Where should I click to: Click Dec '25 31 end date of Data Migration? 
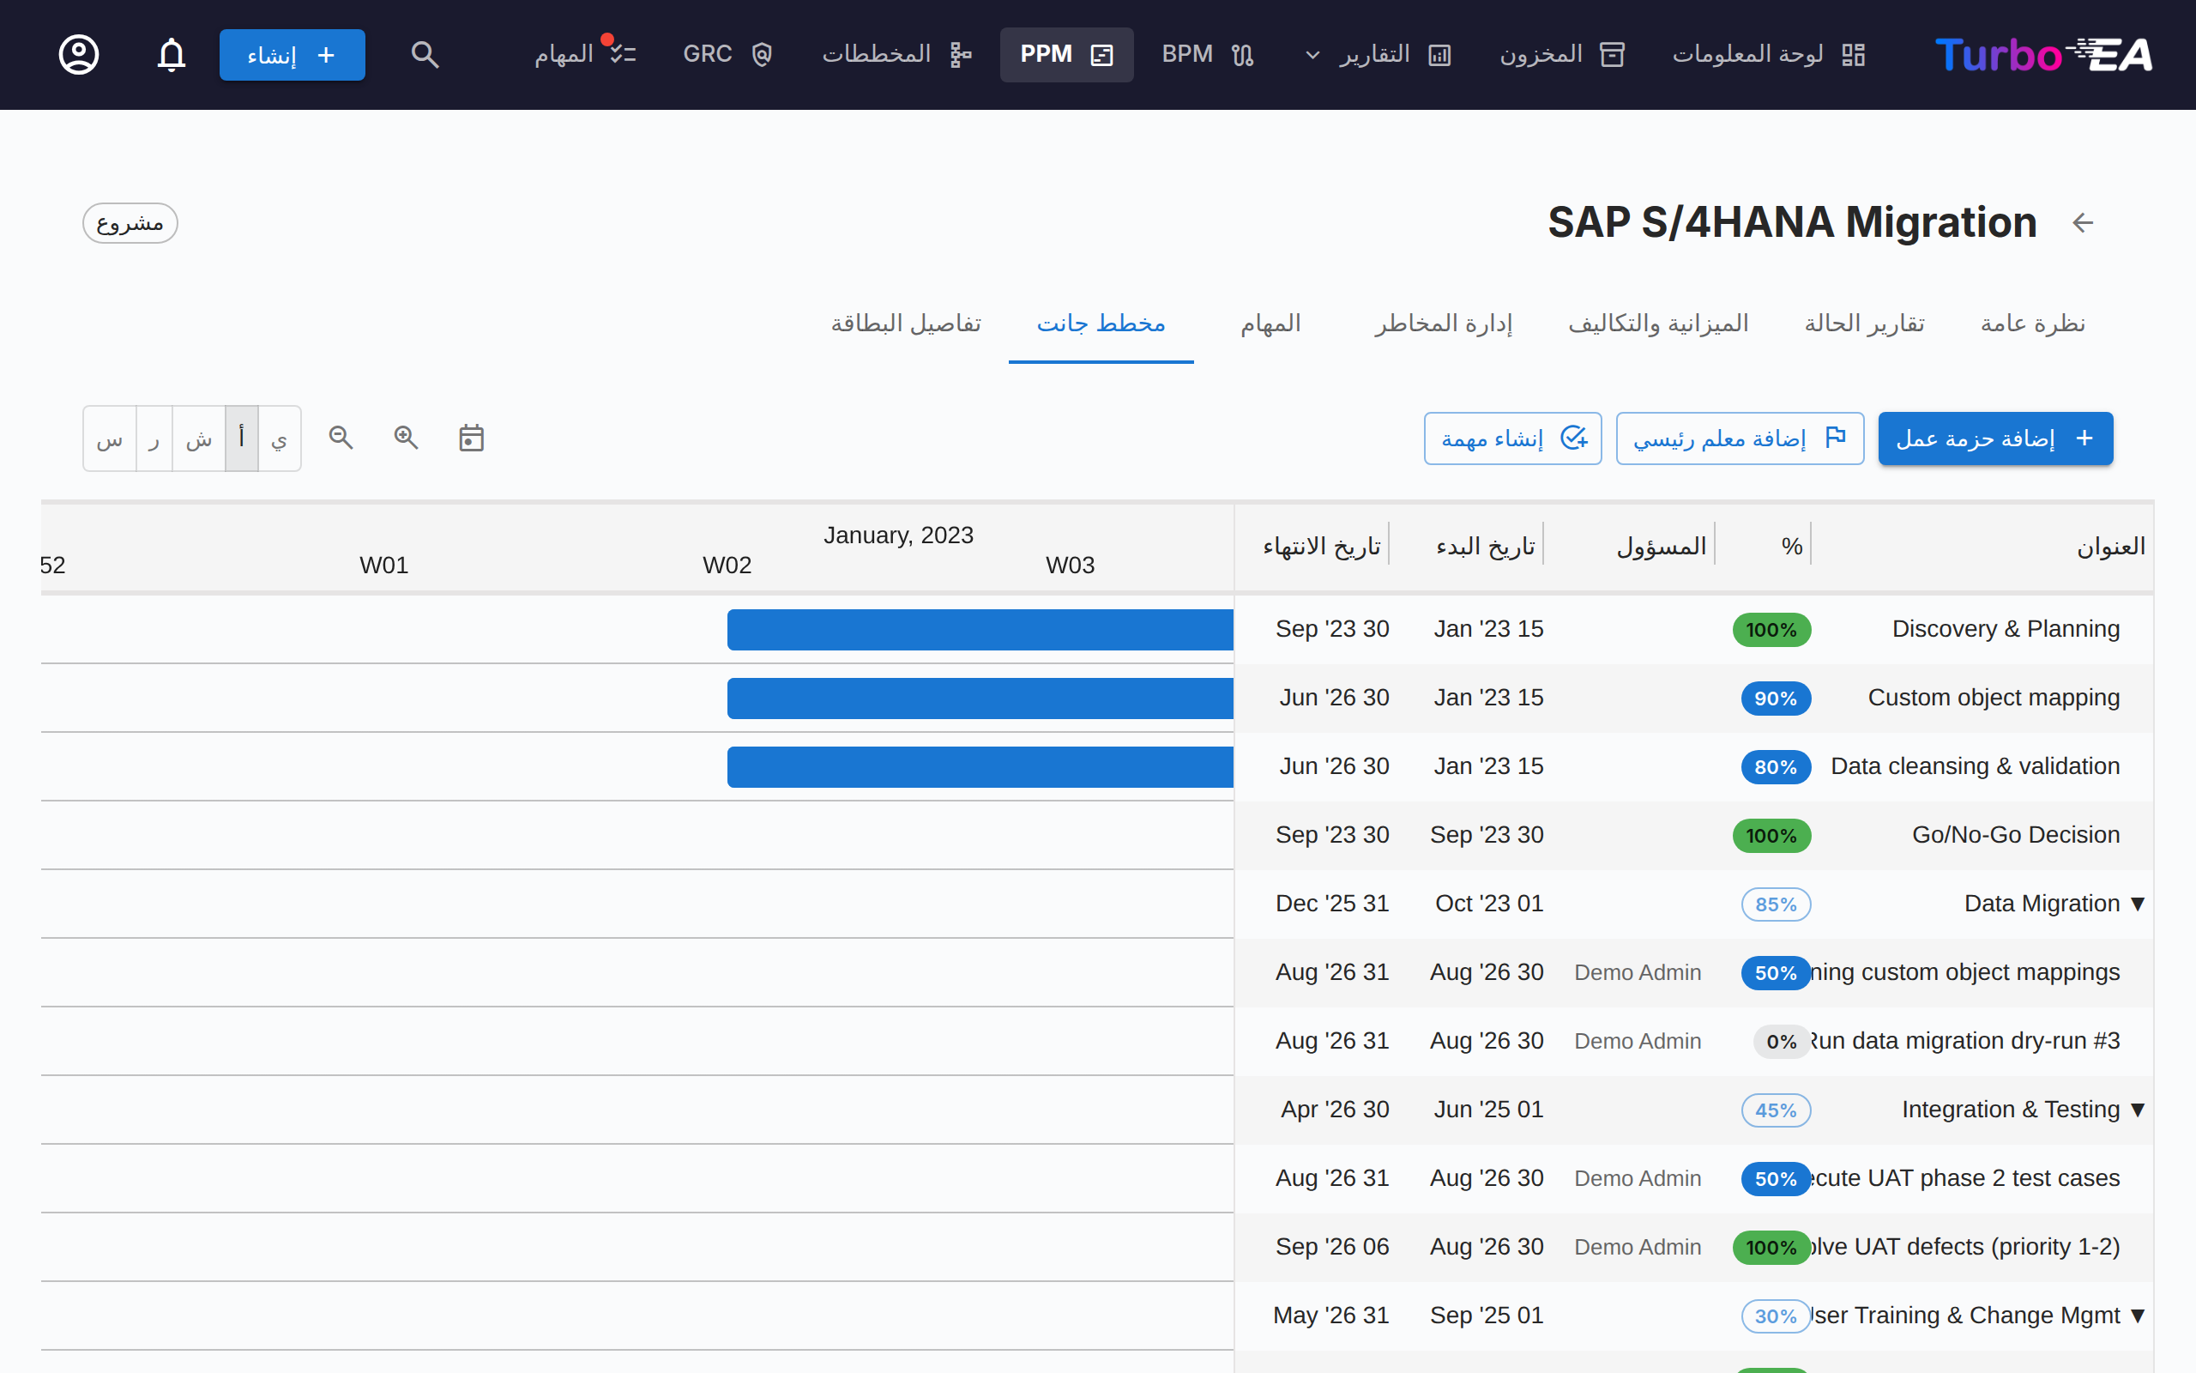pyautogui.click(x=1332, y=904)
